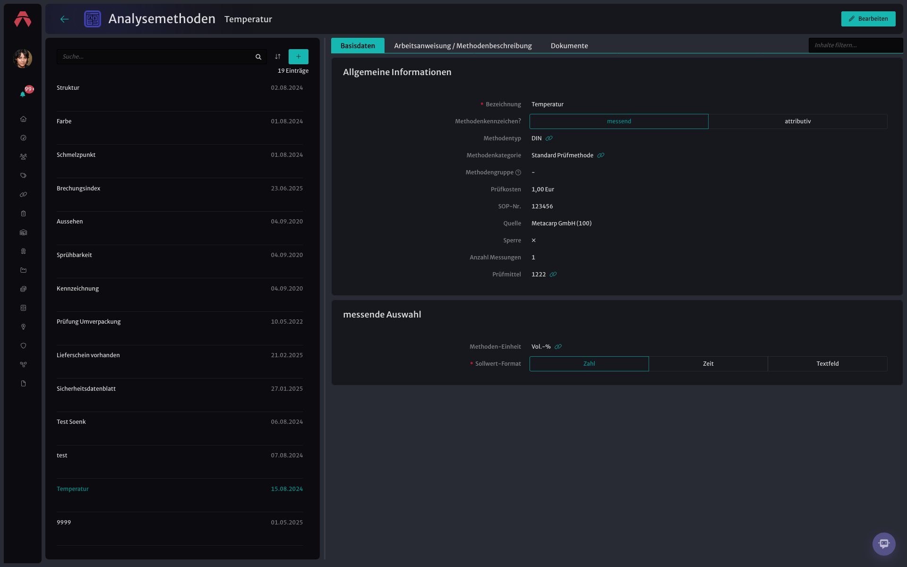The width and height of the screenshot is (907, 567).
Task: Click the SOP-Nr. value 123456
Action: pyautogui.click(x=542, y=206)
